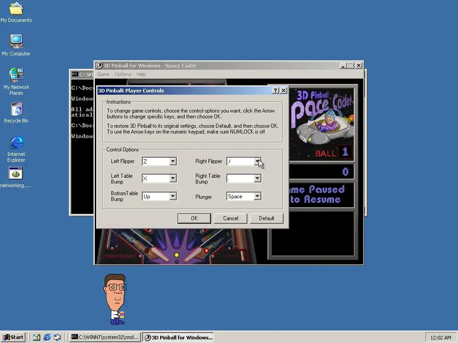Click the Cancel button
Viewport: 458px width, 343px height.
click(230, 218)
